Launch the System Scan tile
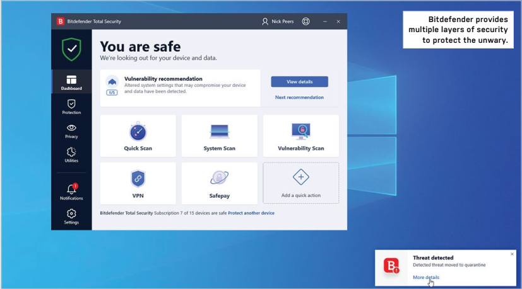 (220, 136)
